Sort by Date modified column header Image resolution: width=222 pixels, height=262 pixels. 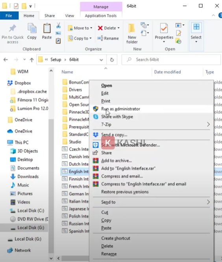click(x=168, y=72)
